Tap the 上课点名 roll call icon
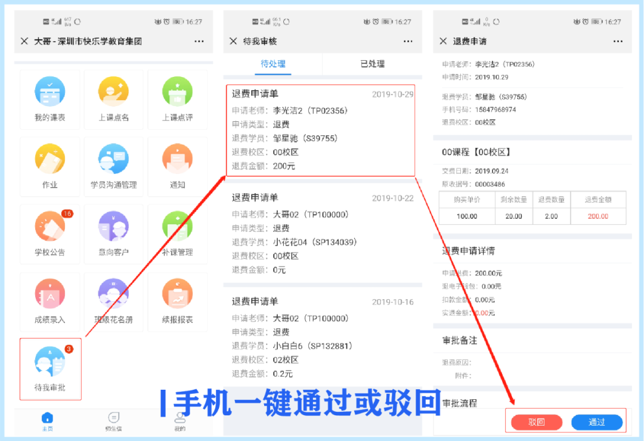Image resolution: width=644 pixels, height=441 pixels. [x=114, y=92]
